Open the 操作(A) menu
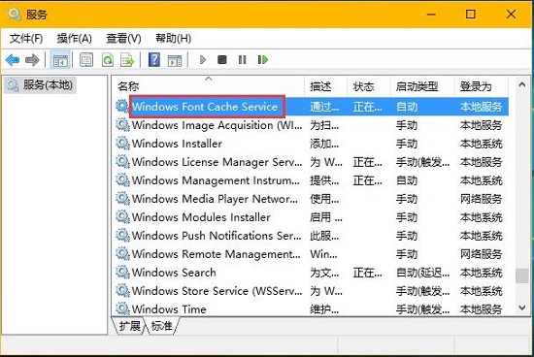534x357 pixels. tap(74, 38)
